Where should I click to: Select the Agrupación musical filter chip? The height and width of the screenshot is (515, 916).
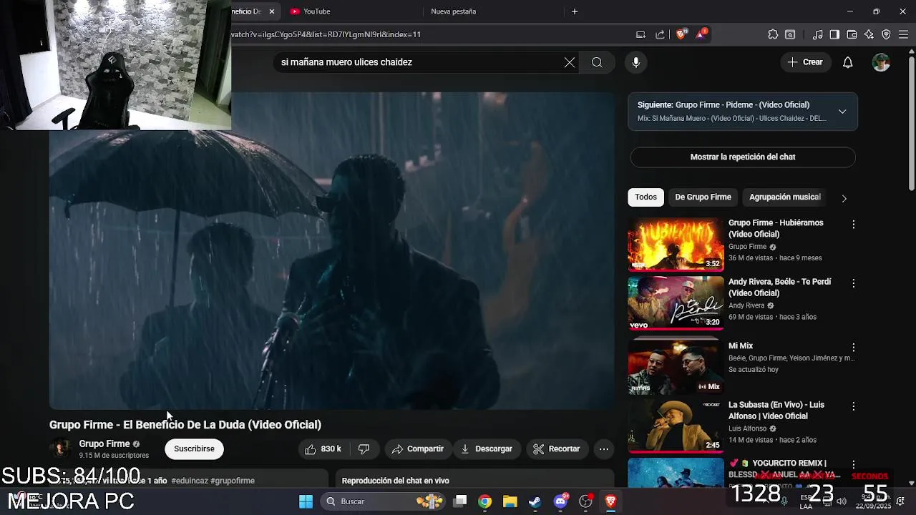(x=784, y=197)
